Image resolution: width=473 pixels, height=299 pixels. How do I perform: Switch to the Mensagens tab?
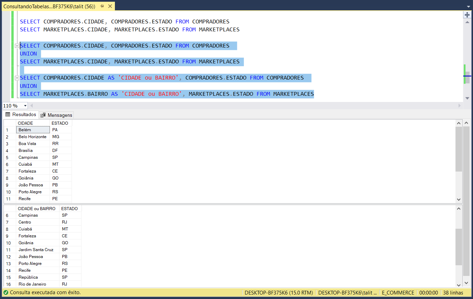56,115
